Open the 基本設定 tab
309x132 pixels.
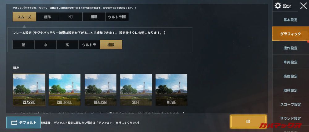[x=290, y=20]
